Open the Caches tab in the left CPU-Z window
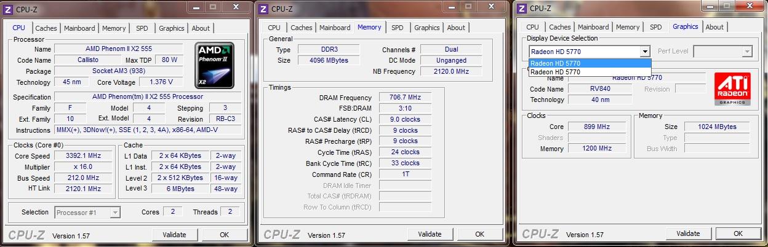The height and width of the screenshot is (247, 768). [46, 28]
